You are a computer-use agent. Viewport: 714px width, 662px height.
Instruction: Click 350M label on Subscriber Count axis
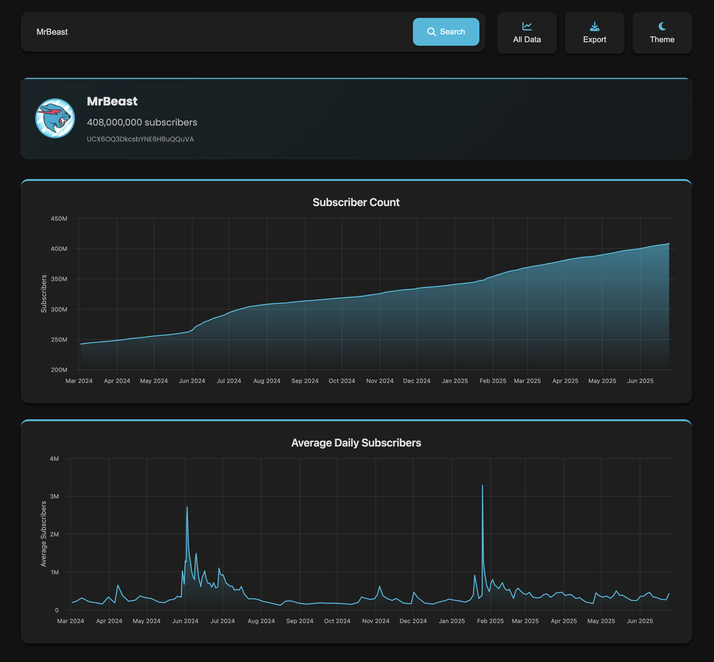[59, 279]
